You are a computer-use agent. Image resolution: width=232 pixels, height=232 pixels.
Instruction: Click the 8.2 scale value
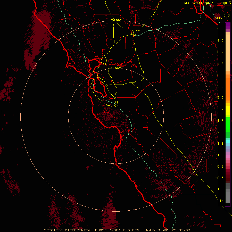click(220, 52)
